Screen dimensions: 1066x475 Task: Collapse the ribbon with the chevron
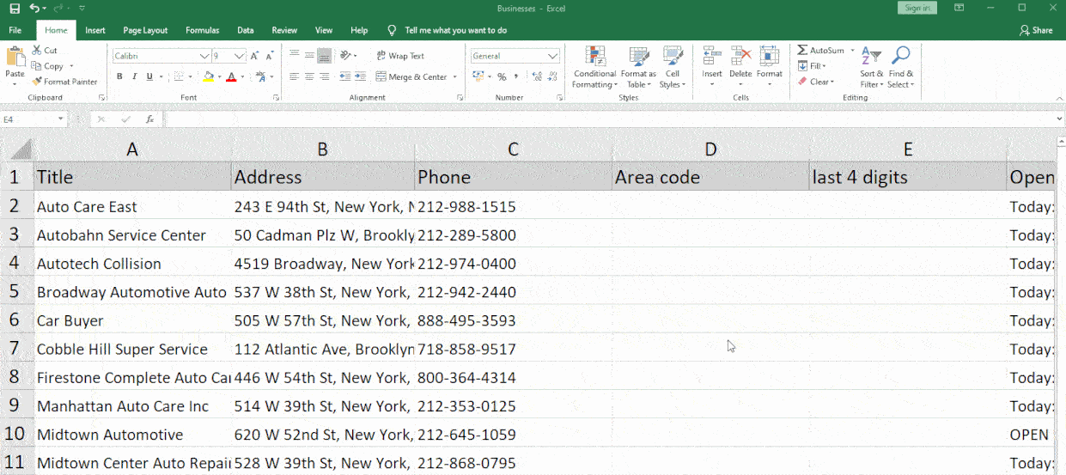pyautogui.click(x=1058, y=98)
